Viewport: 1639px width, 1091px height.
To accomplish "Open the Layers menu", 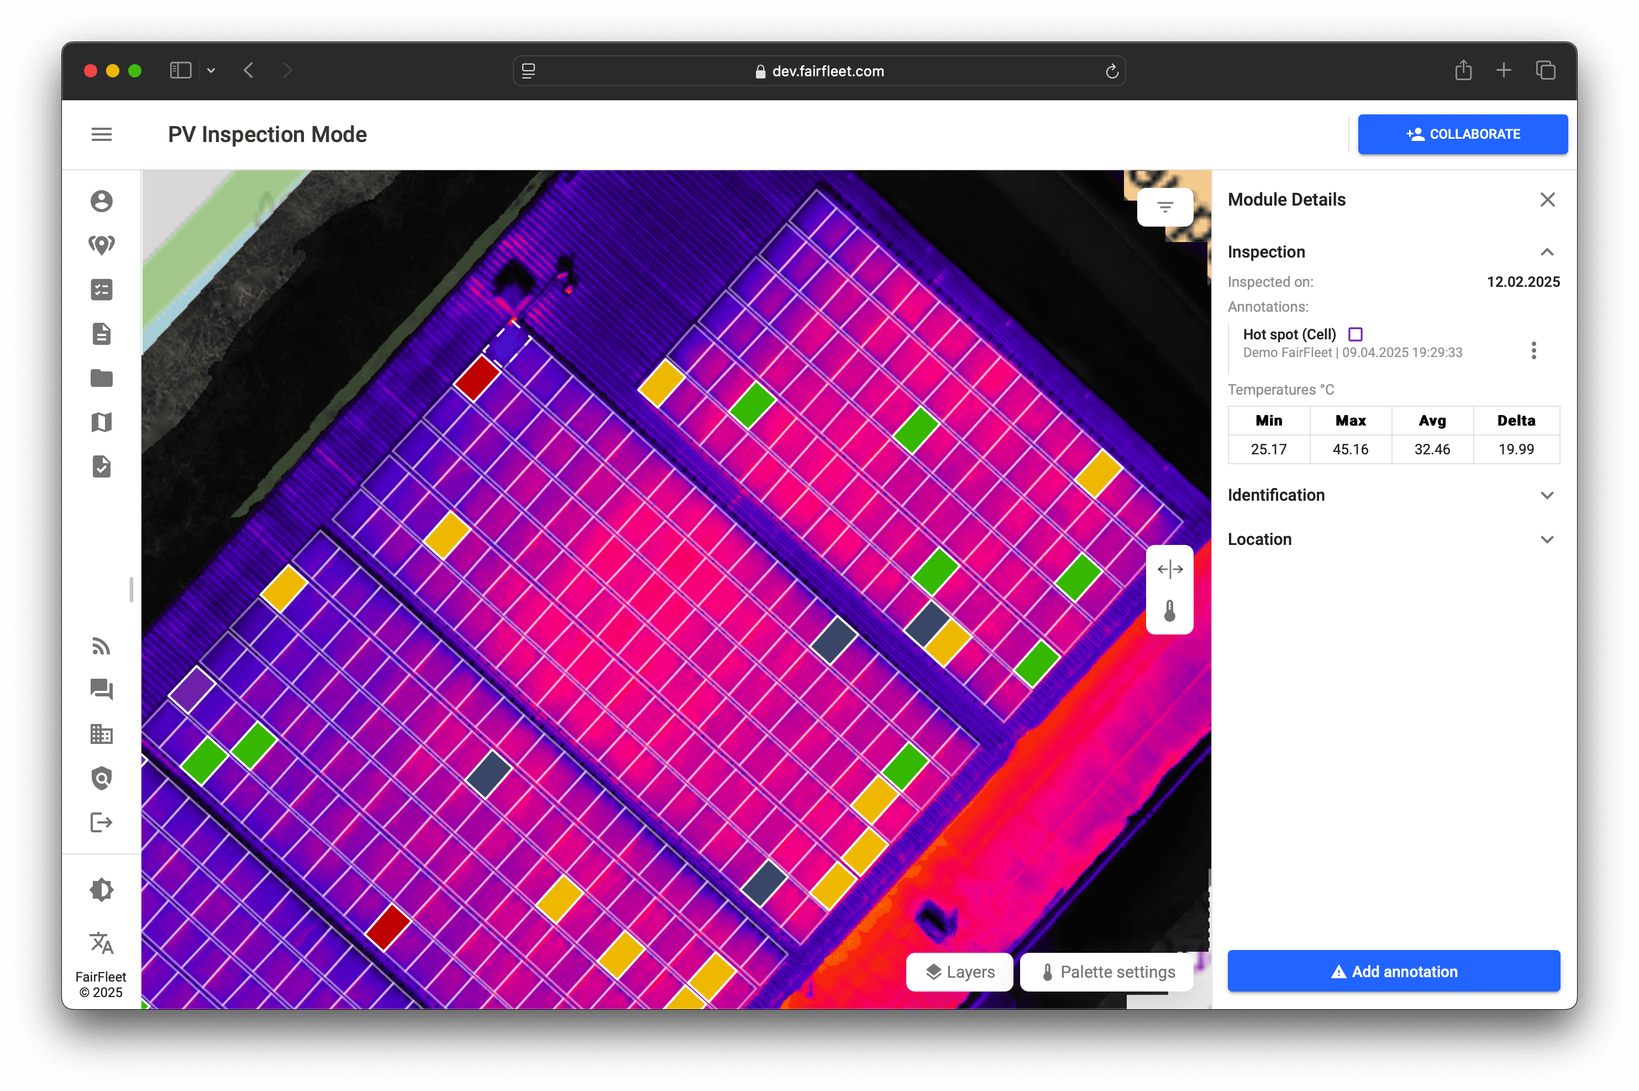I will 959,972.
